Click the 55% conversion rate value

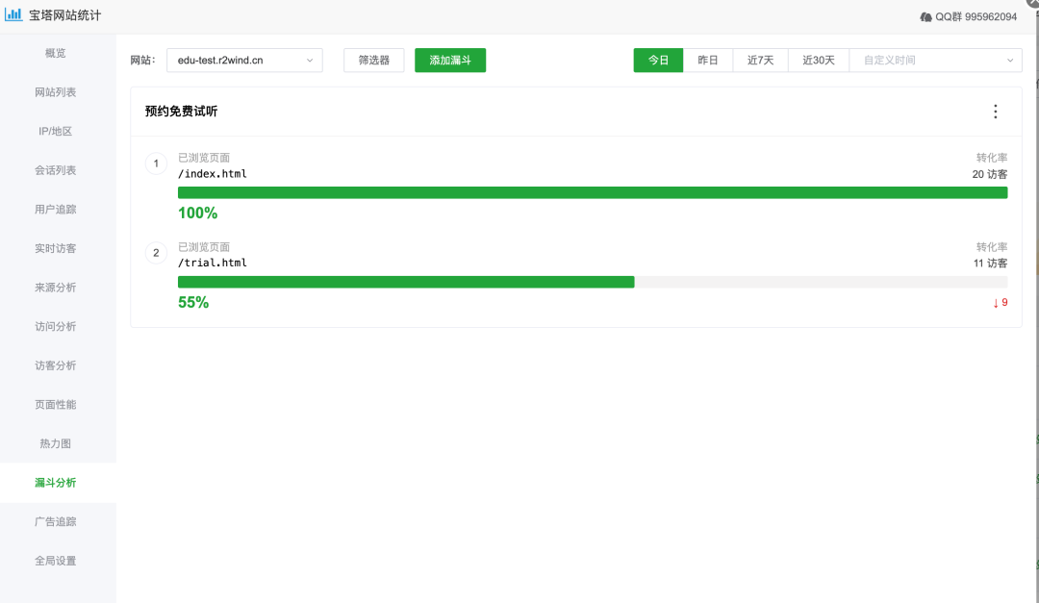193,303
